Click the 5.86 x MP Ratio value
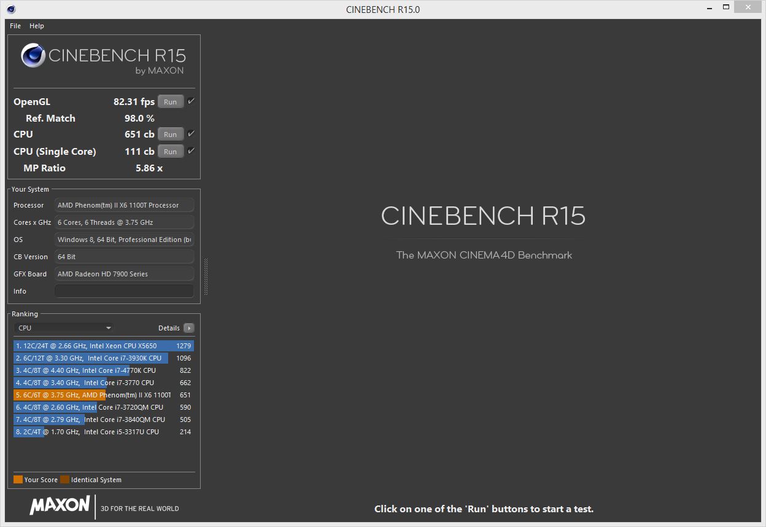Screen dimensions: 766x527 149,168
